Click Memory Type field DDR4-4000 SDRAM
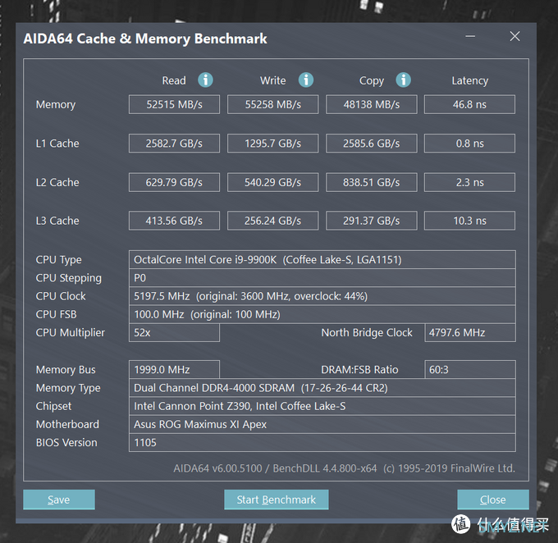 click(322, 388)
